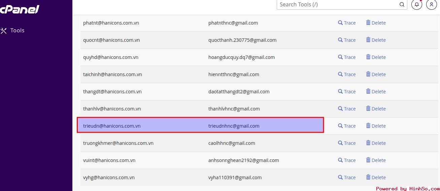Select the address vyhg@hanicons.com.vn
This screenshot has height=191, width=440.
tap(109, 178)
